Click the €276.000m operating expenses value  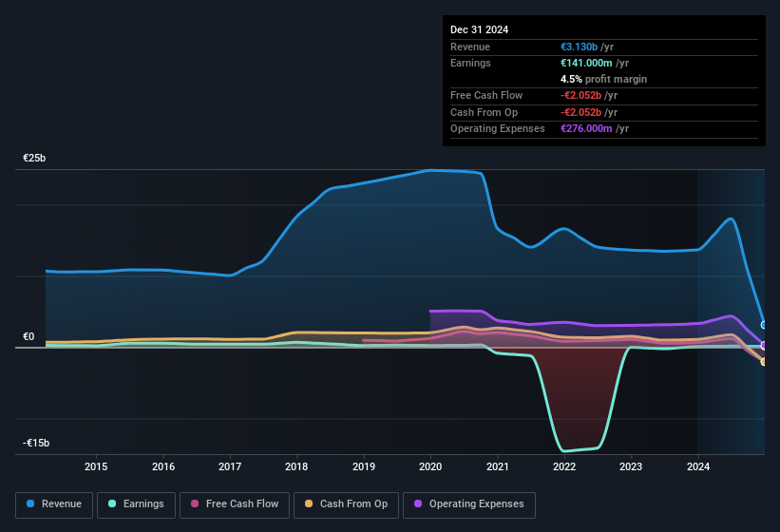pos(586,128)
